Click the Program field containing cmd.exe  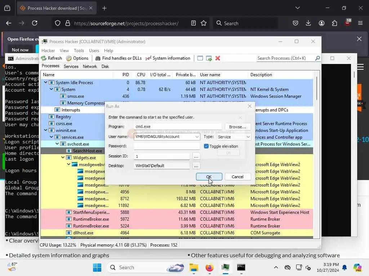[x=178, y=126]
